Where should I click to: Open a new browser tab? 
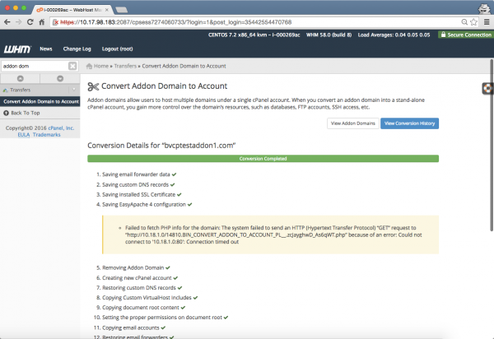coord(122,10)
